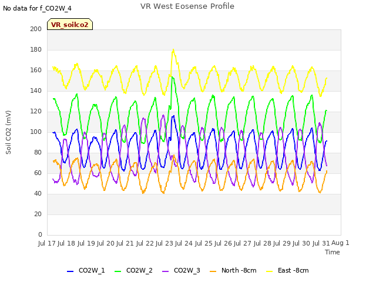Click the yellow East -8cm legend swatch
376x282 pixels.
[x=270, y=271]
